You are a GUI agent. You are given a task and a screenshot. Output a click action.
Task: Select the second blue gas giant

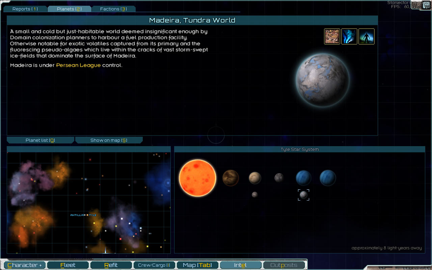tap(328, 178)
